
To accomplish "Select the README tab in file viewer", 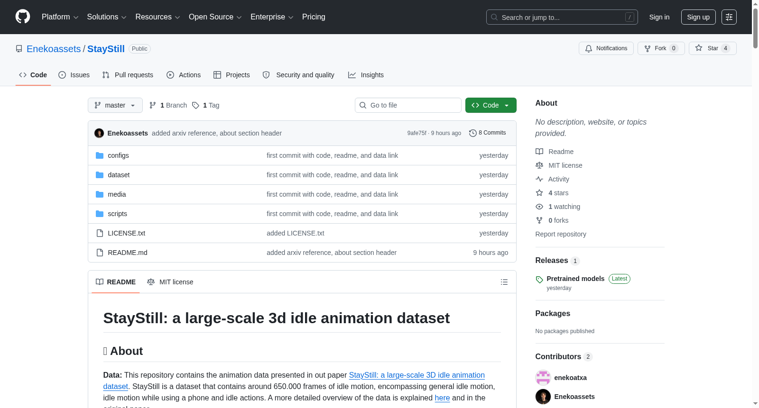I will [116, 282].
